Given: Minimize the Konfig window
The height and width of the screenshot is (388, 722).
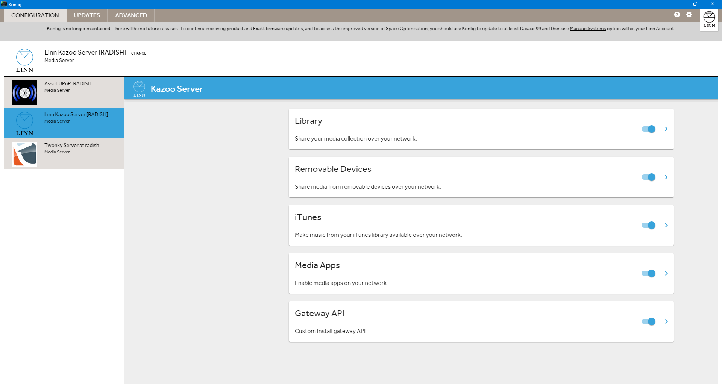Looking at the screenshot, I should (x=678, y=4).
